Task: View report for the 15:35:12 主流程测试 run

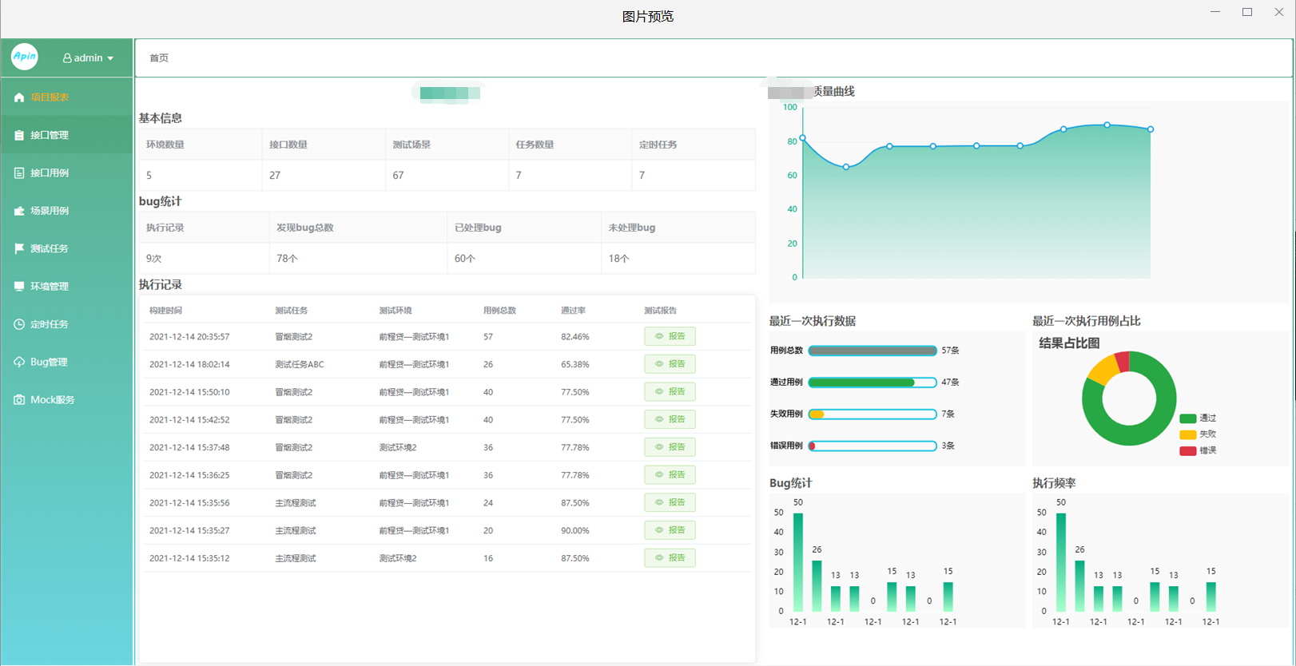Action: pos(670,558)
